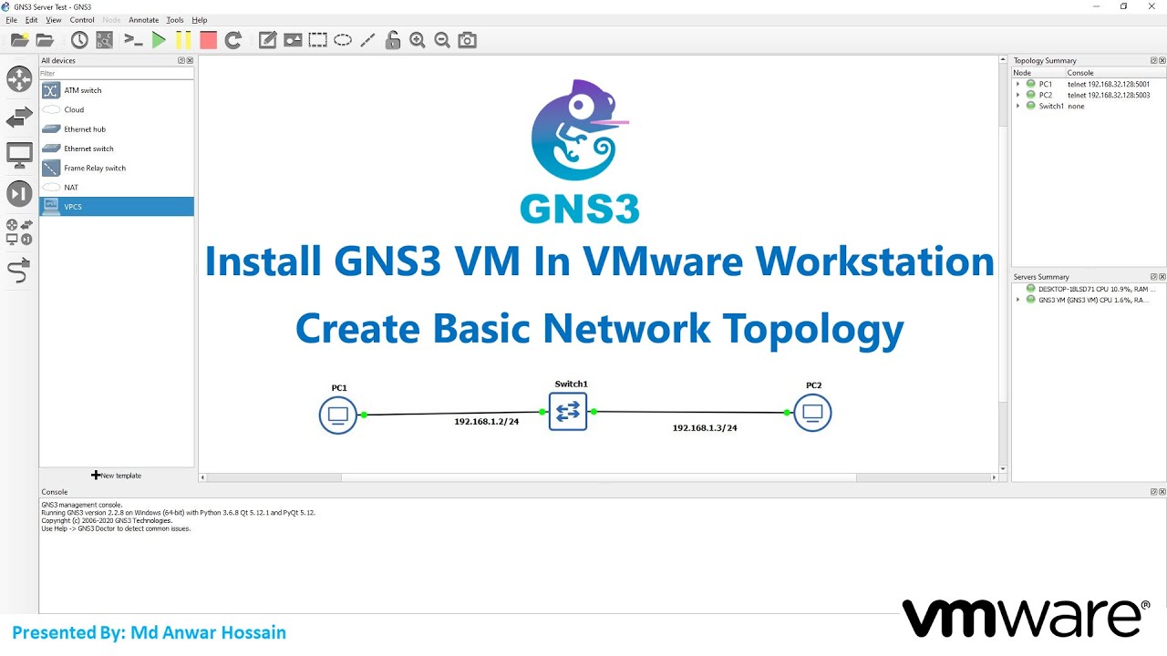Browse end devices monitor icon

(19, 155)
